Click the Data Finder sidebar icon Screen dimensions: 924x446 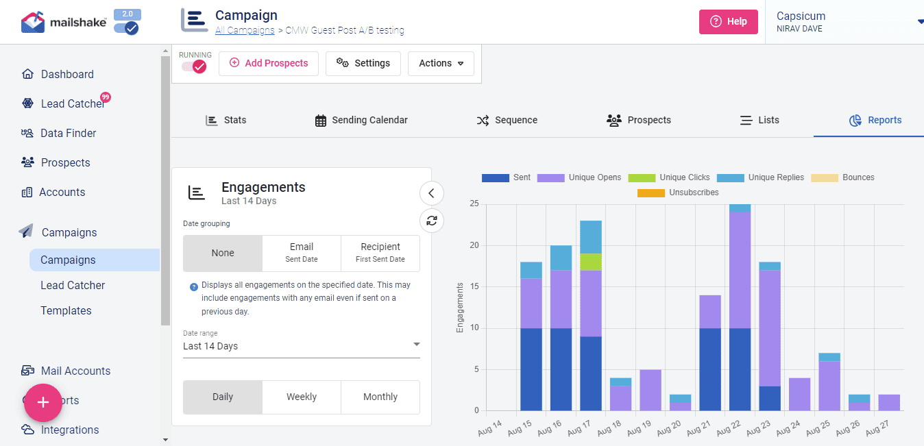click(x=27, y=133)
